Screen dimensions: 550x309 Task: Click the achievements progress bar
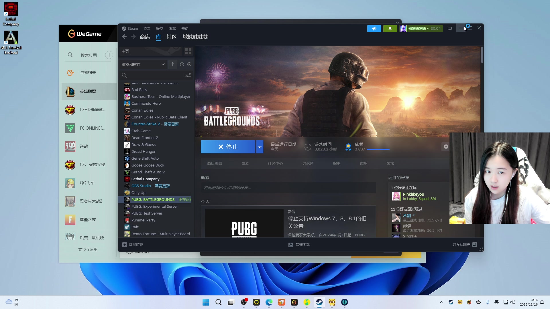point(378,149)
